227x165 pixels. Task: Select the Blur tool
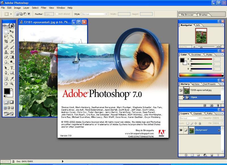(6, 62)
